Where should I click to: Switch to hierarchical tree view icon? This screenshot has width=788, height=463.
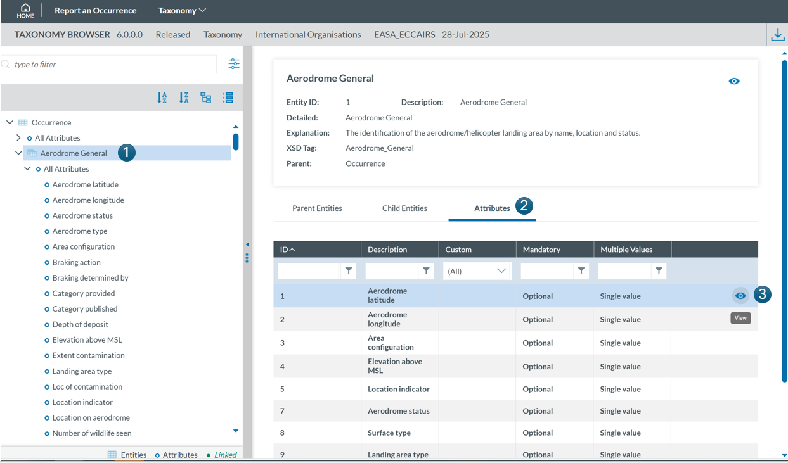pos(206,98)
